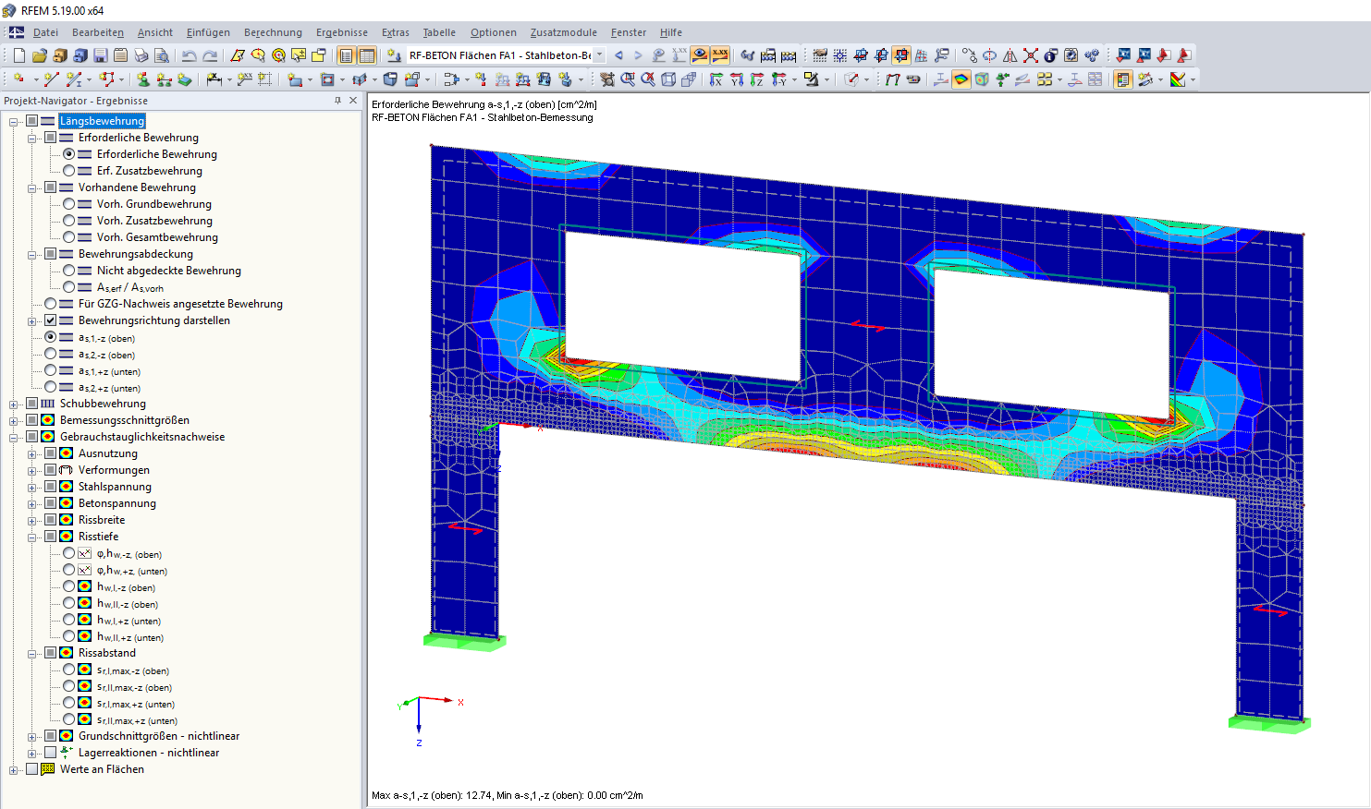Expand the Schubbewehrung tree node
The image size is (1371, 809).
pos(14,404)
